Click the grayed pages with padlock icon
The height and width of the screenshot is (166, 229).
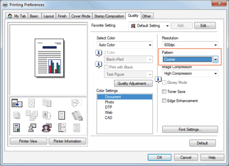point(77,116)
